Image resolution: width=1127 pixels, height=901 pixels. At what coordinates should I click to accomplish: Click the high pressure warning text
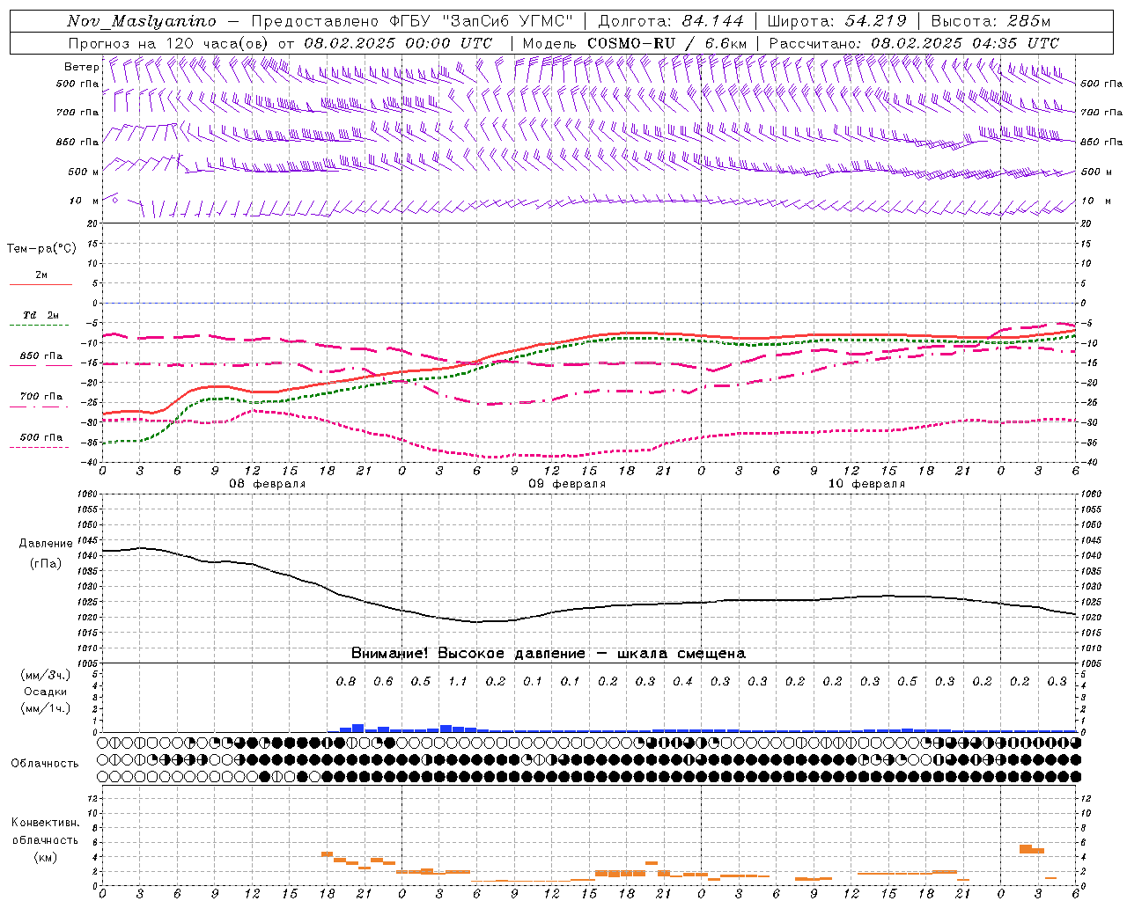click(549, 654)
